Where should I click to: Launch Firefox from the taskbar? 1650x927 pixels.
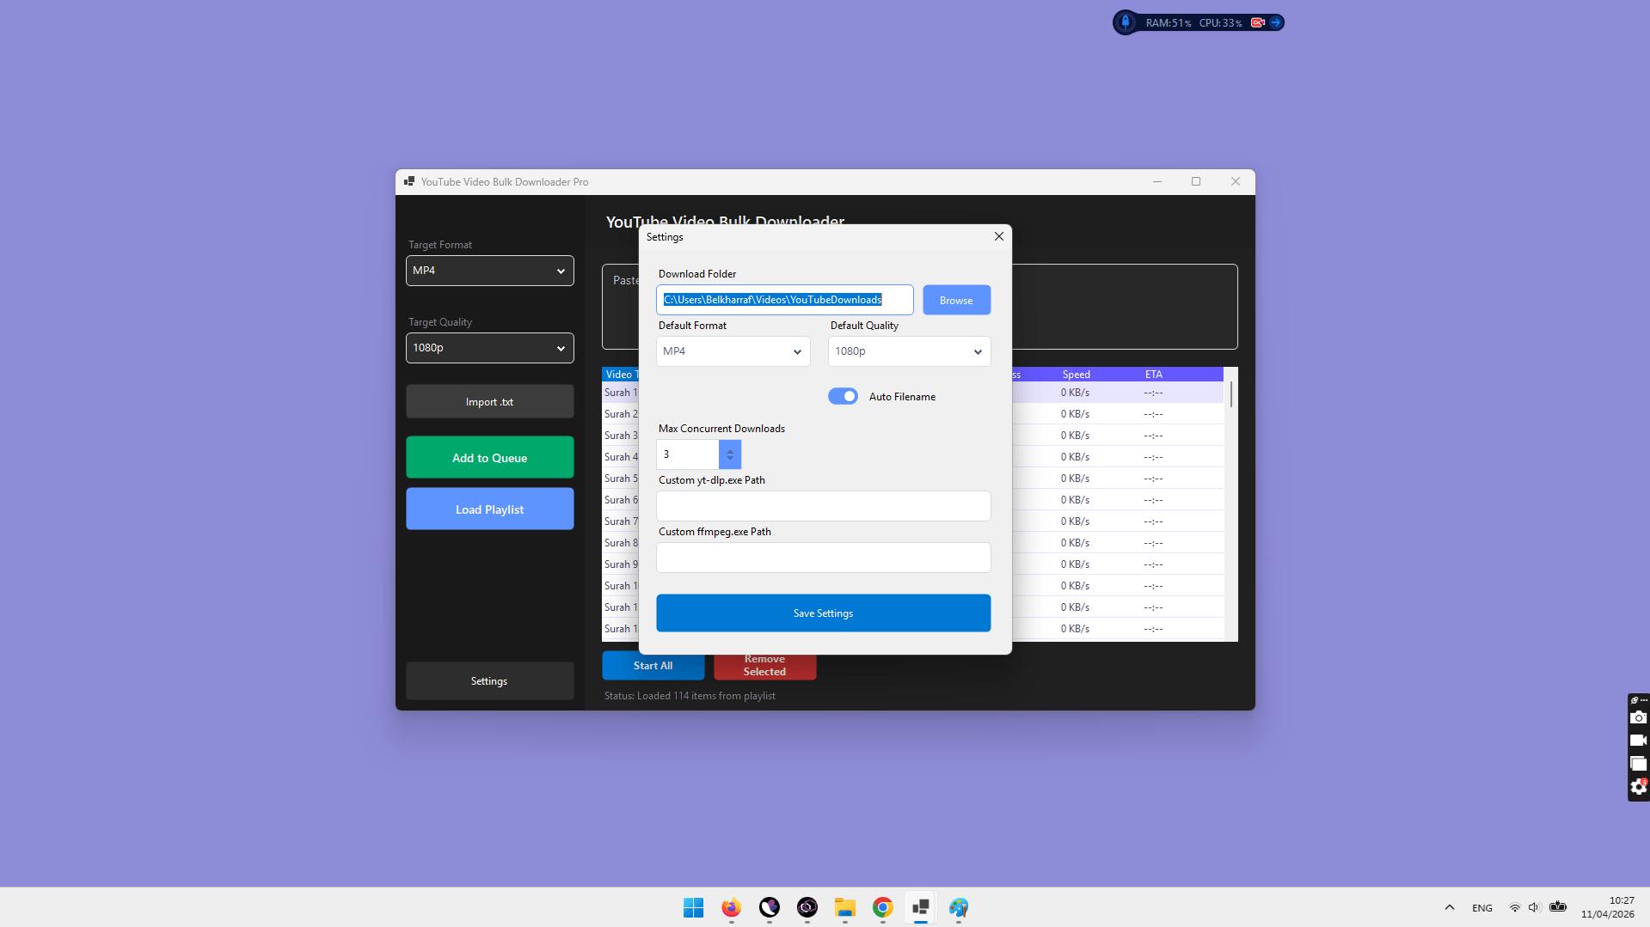pyautogui.click(x=731, y=907)
